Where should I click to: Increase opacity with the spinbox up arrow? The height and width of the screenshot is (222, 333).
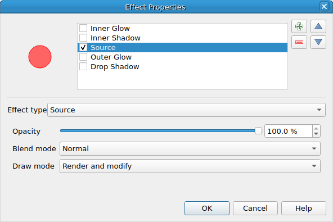coord(316,129)
